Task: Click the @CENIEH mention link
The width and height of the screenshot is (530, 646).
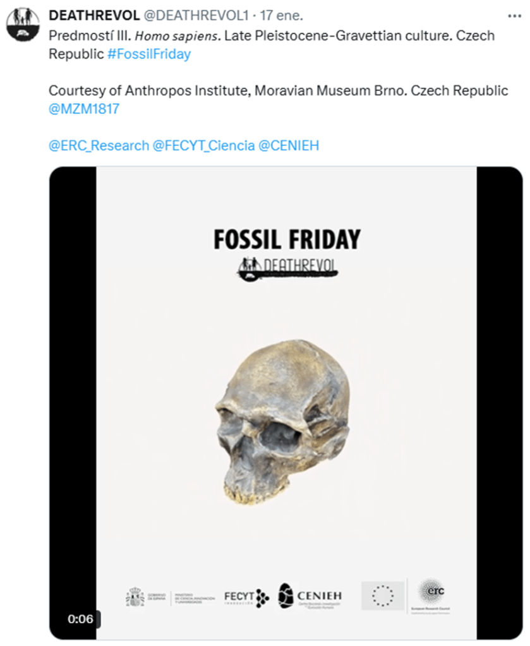Action: pyautogui.click(x=289, y=146)
